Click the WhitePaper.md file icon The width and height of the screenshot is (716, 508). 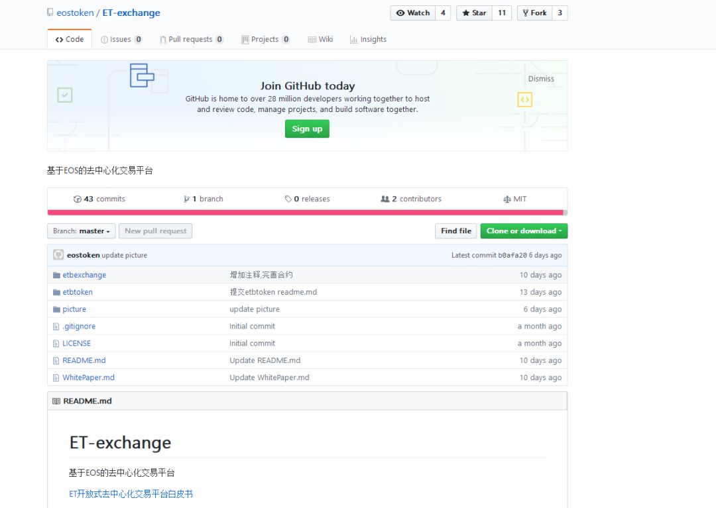[56, 378]
